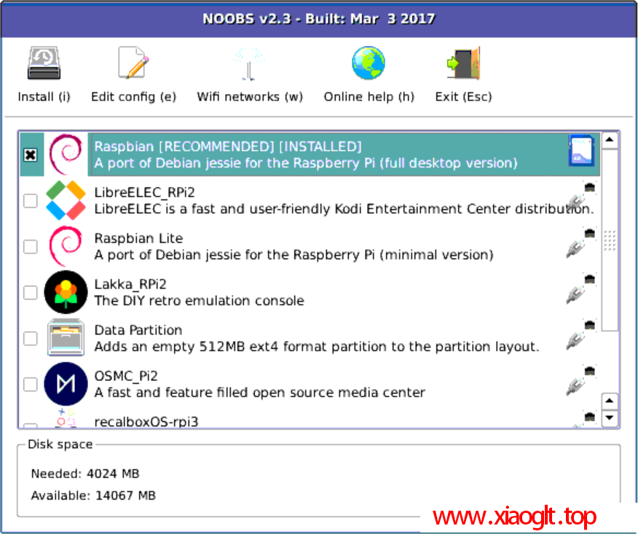Click the Raspbian Lite swirl logo

[x=66, y=246]
